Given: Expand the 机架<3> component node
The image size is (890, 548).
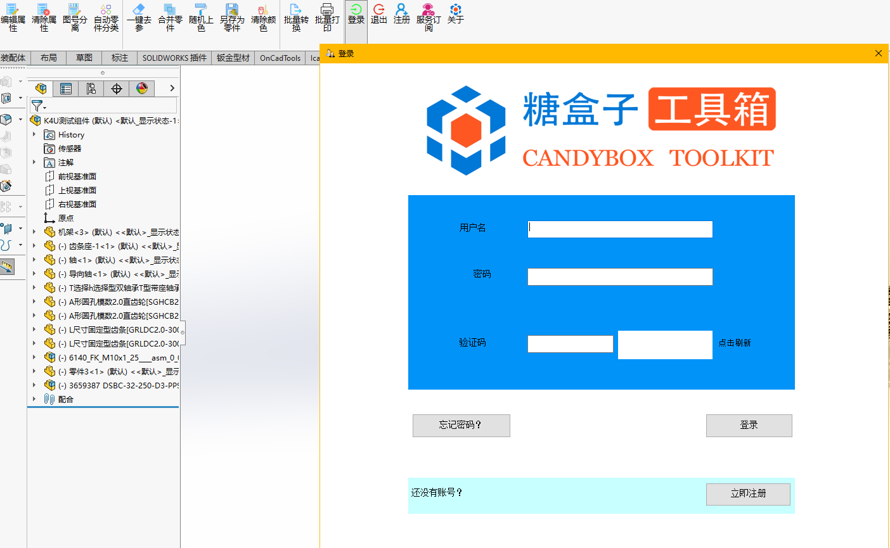Looking at the screenshot, I should coord(34,233).
